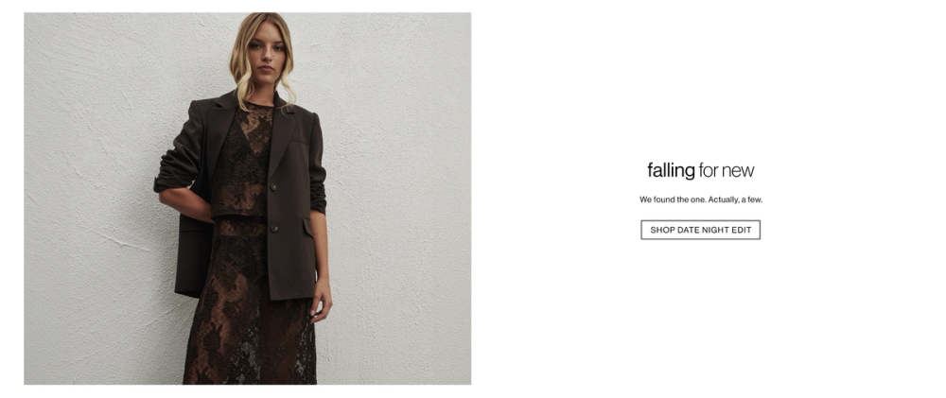The width and height of the screenshot is (946, 398).
Task: Click the lower button on the blazer
Action: [x=274, y=227]
